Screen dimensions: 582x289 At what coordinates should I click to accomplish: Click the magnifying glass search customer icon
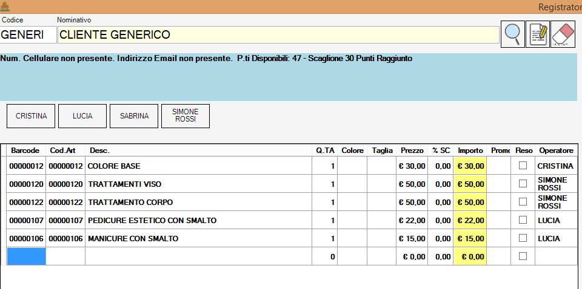pos(513,34)
